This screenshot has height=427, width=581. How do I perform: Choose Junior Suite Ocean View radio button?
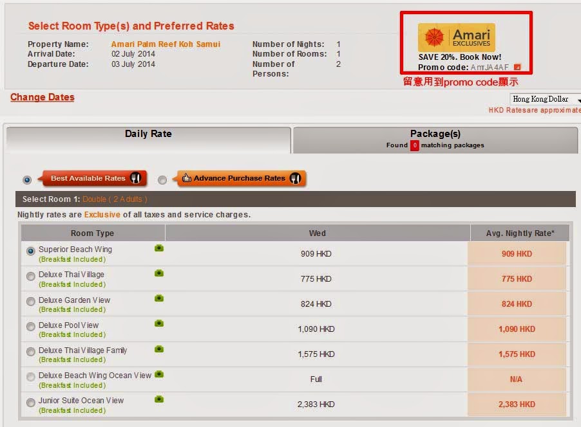point(31,403)
